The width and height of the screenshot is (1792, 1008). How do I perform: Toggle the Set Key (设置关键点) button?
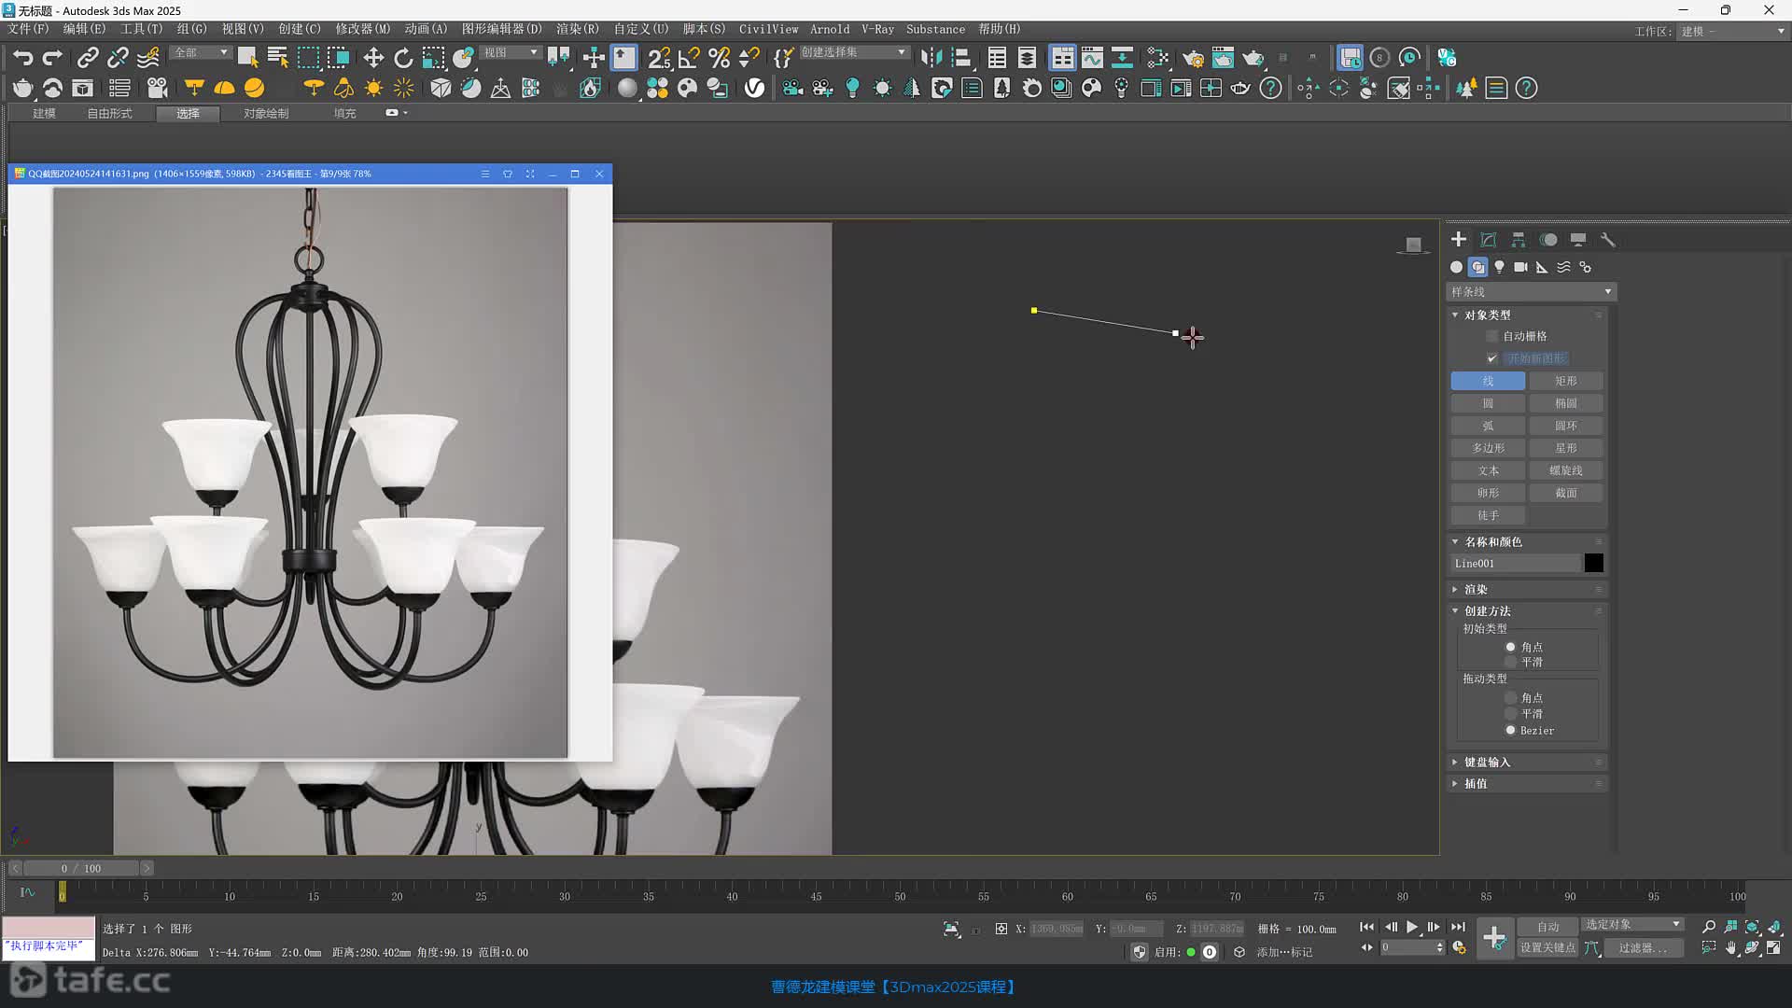pyautogui.click(x=1547, y=947)
